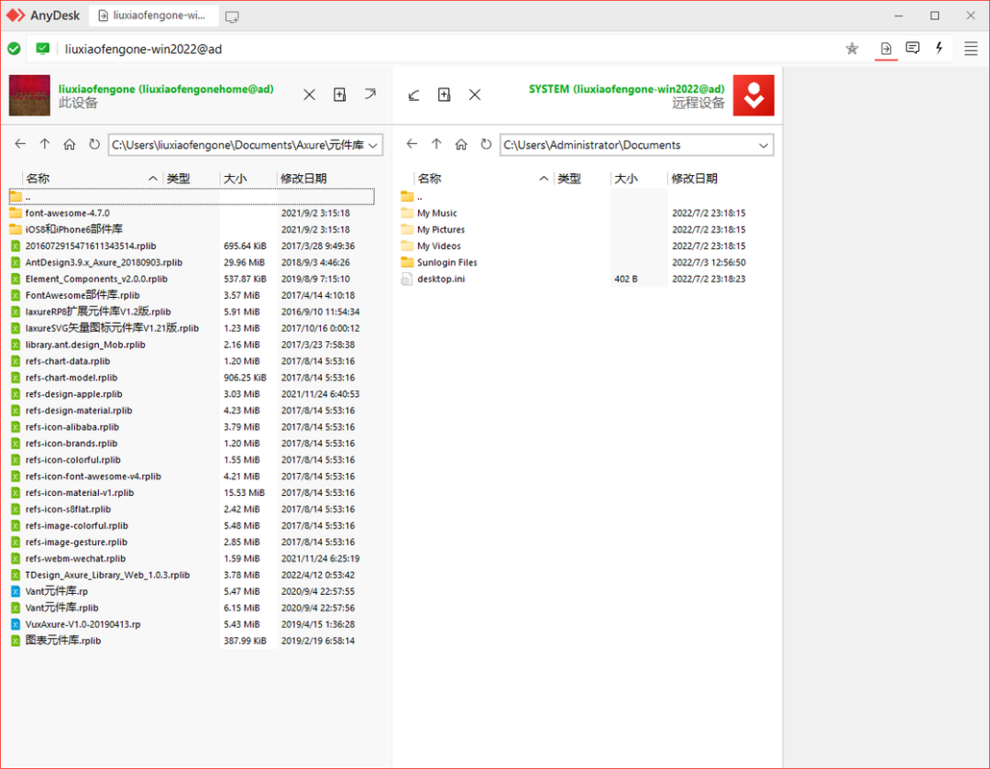Open the lightning actions menu icon

coord(940,49)
